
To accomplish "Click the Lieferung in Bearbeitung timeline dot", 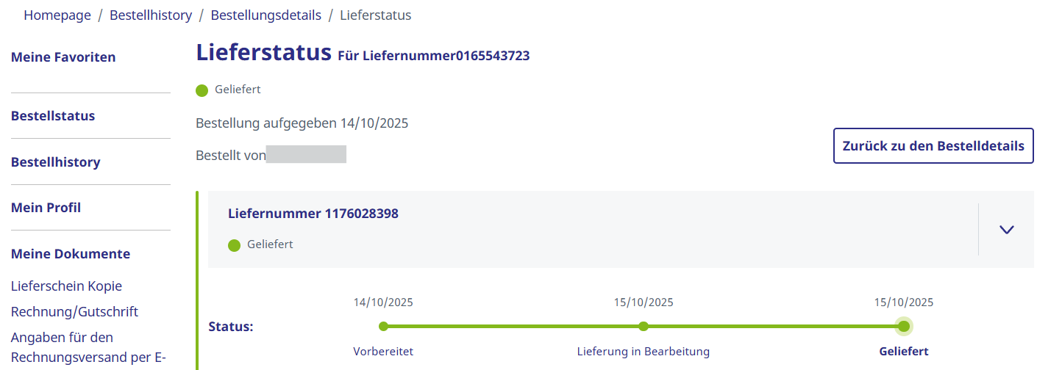I will coord(644,327).
